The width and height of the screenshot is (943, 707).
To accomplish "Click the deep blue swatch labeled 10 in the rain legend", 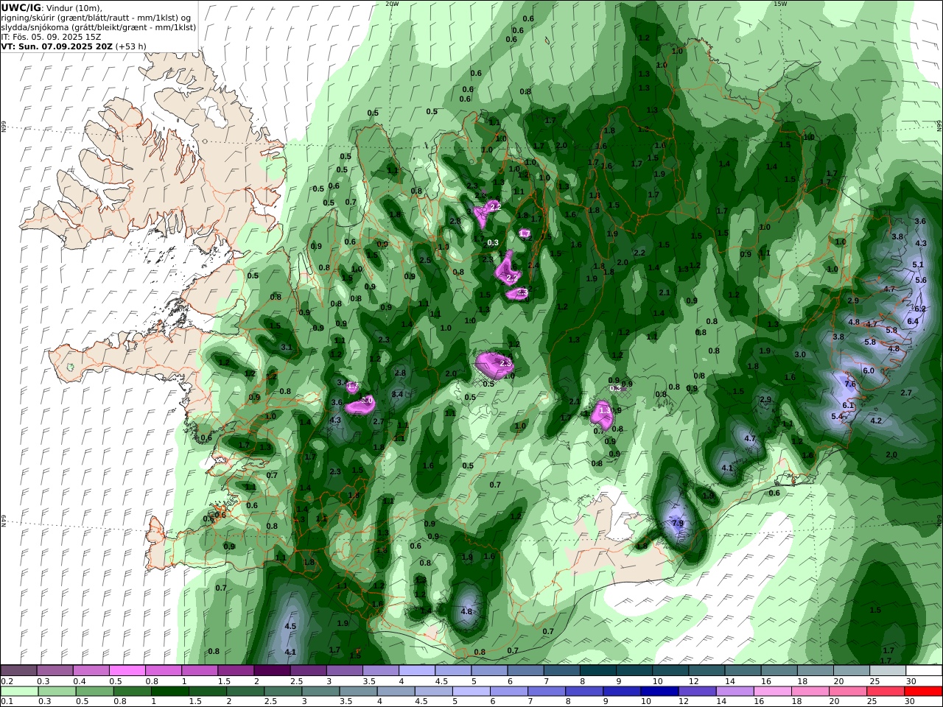I will 658,692.
